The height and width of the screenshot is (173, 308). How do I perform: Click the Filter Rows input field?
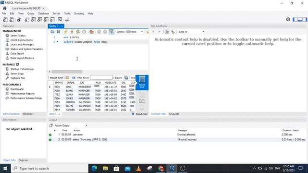[102, 78]
